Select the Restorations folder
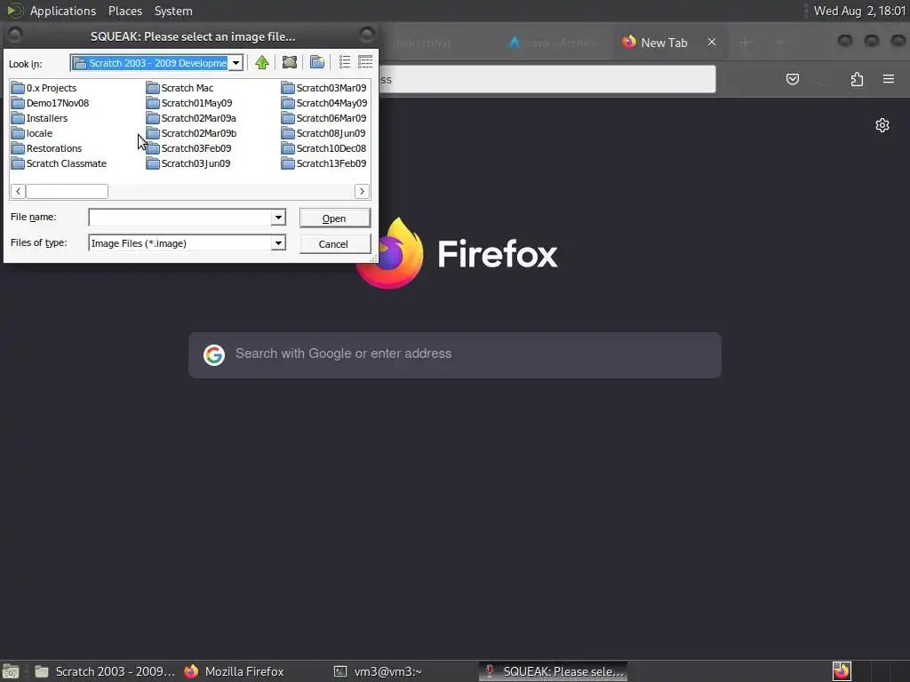Screen dimensions: 910x682 (x=47, y=148)
